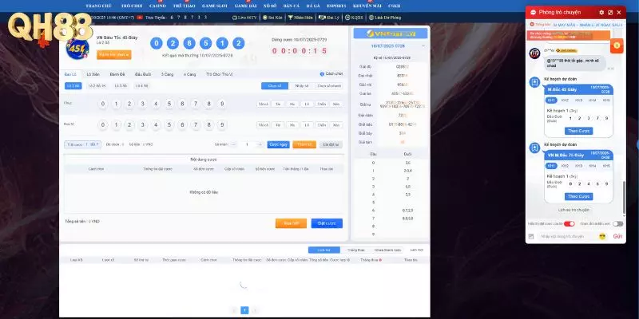Click the Đặt cược button

tap(327, 223)
